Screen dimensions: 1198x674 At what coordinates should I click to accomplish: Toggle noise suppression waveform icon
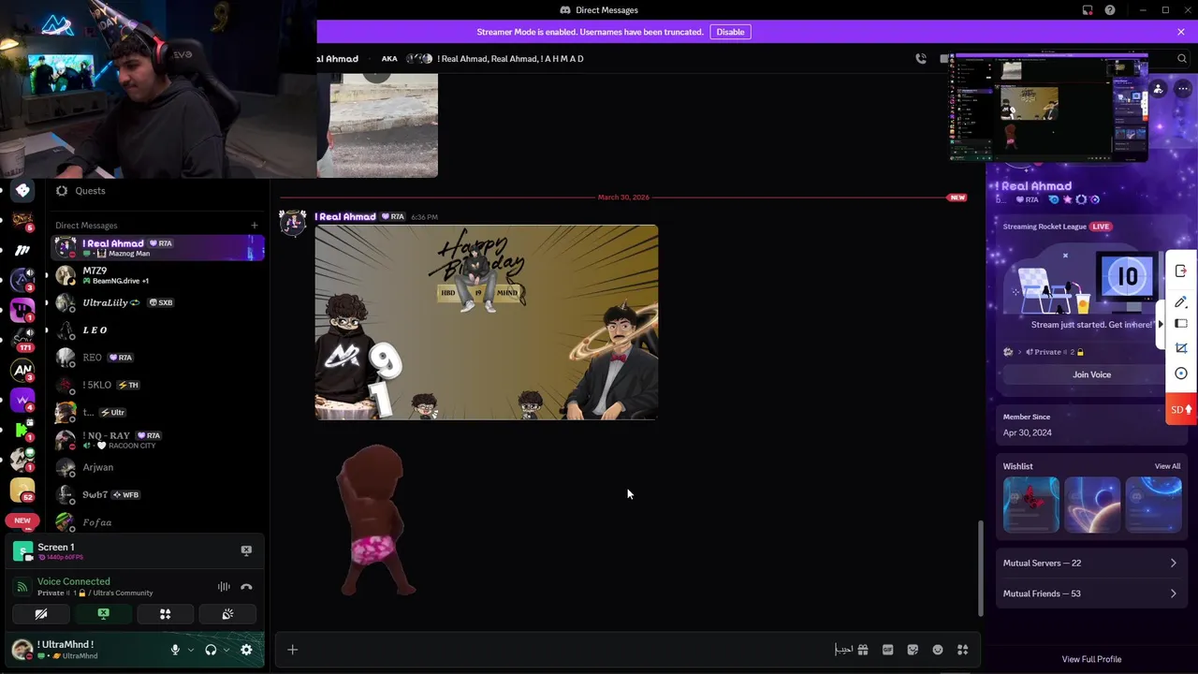(x=224, y=587)
